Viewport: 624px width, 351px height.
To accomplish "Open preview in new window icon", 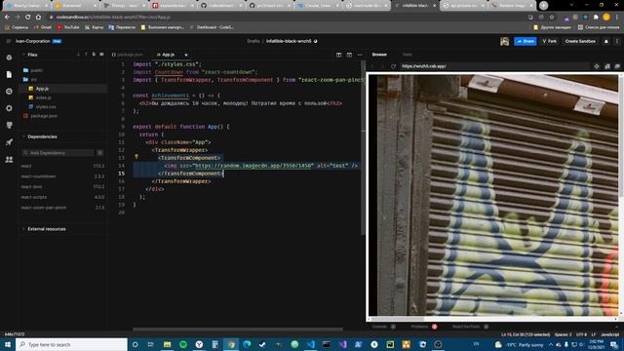I will [617, 66].
